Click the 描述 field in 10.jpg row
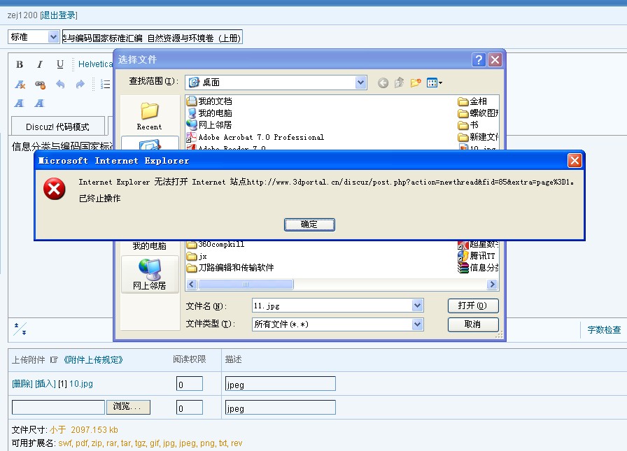627x451 pixels. 281,384
